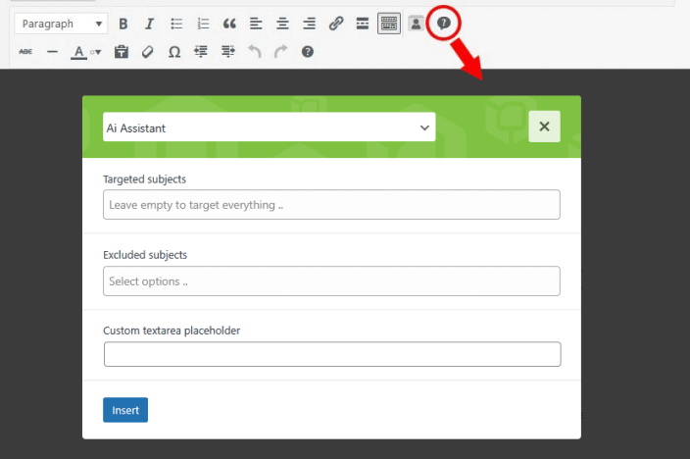The height and width of the screenshot is (459, 690).
Task: Click the Insert button
Action: (x=125, y=410)
